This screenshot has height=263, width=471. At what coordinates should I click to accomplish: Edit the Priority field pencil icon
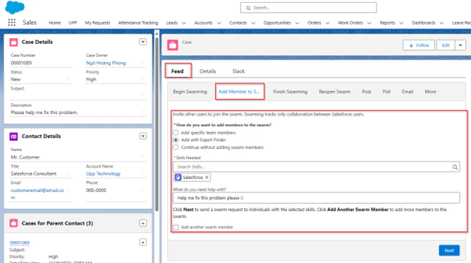142,79
